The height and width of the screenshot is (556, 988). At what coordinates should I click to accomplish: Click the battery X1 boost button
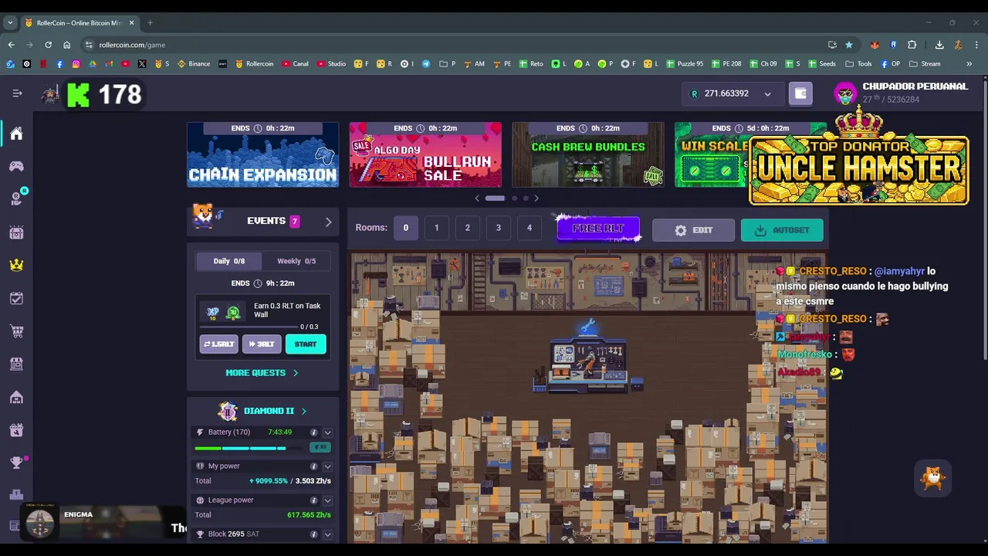point(320,448)
